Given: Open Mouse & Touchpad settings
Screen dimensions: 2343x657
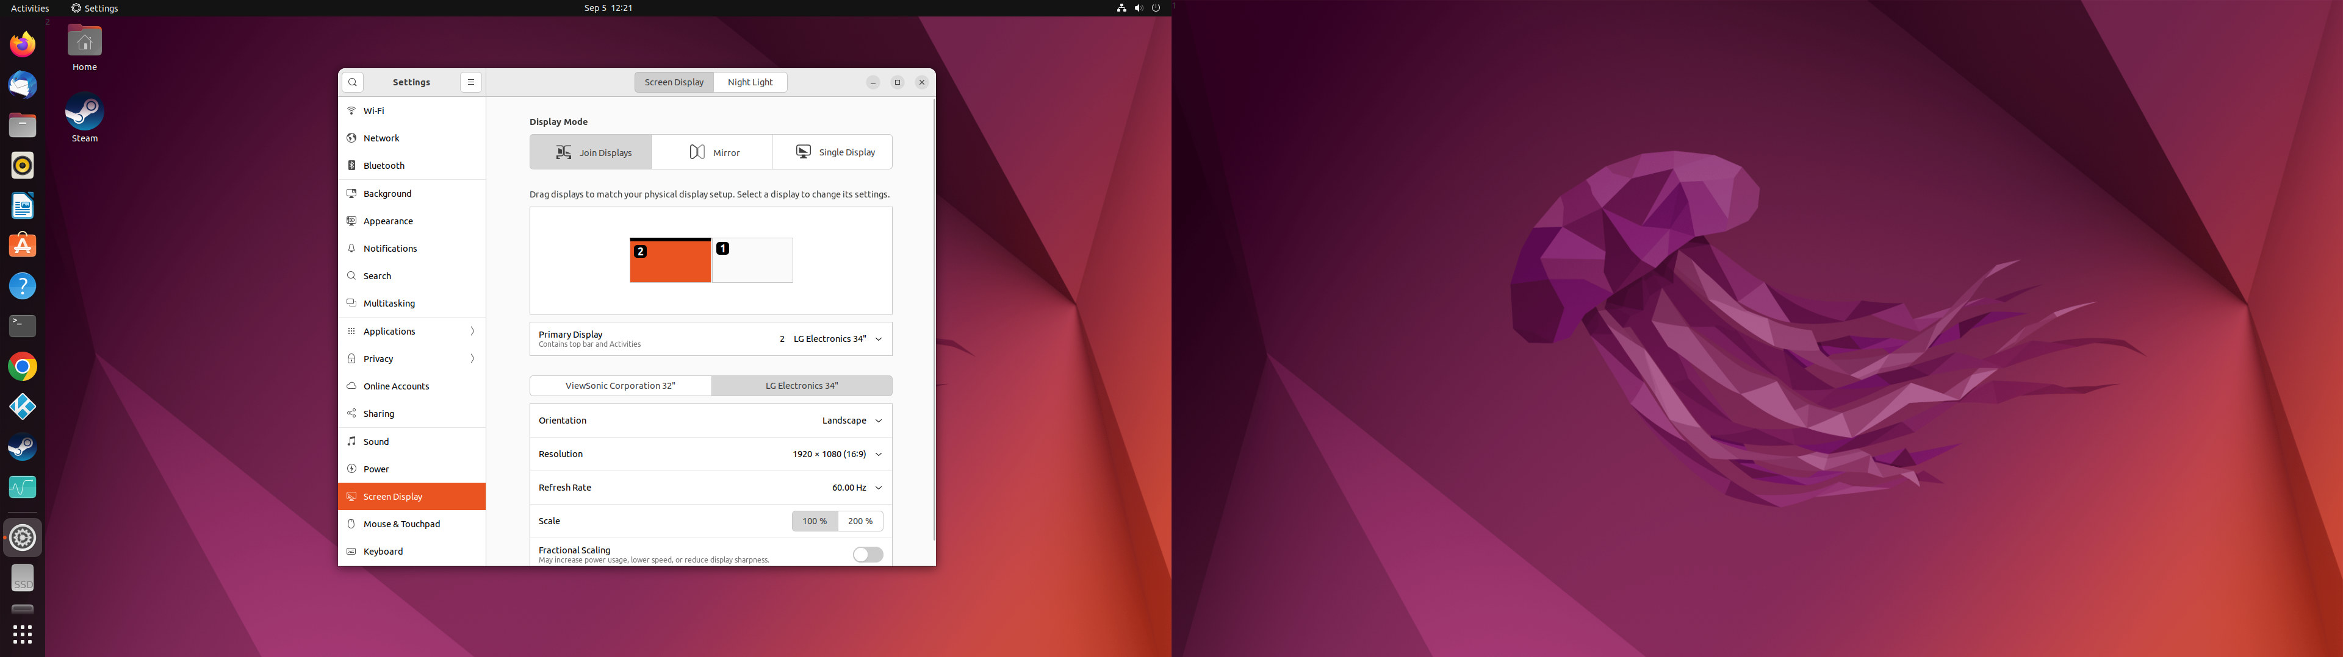Looking at the screenshot, I should pos(412,524).
